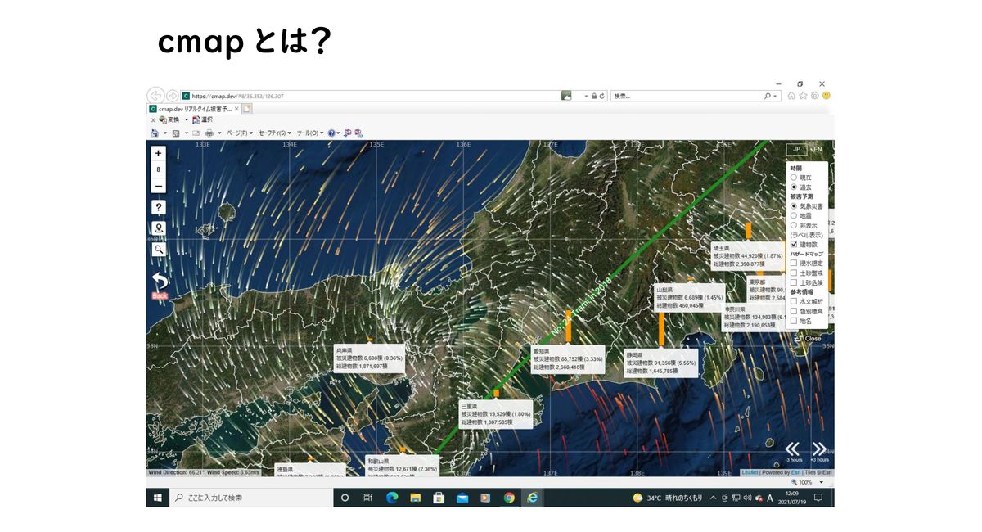Close the 変換 toolbar with X

pos(153,119)
